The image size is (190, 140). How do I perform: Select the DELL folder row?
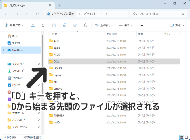pos(114,61)
